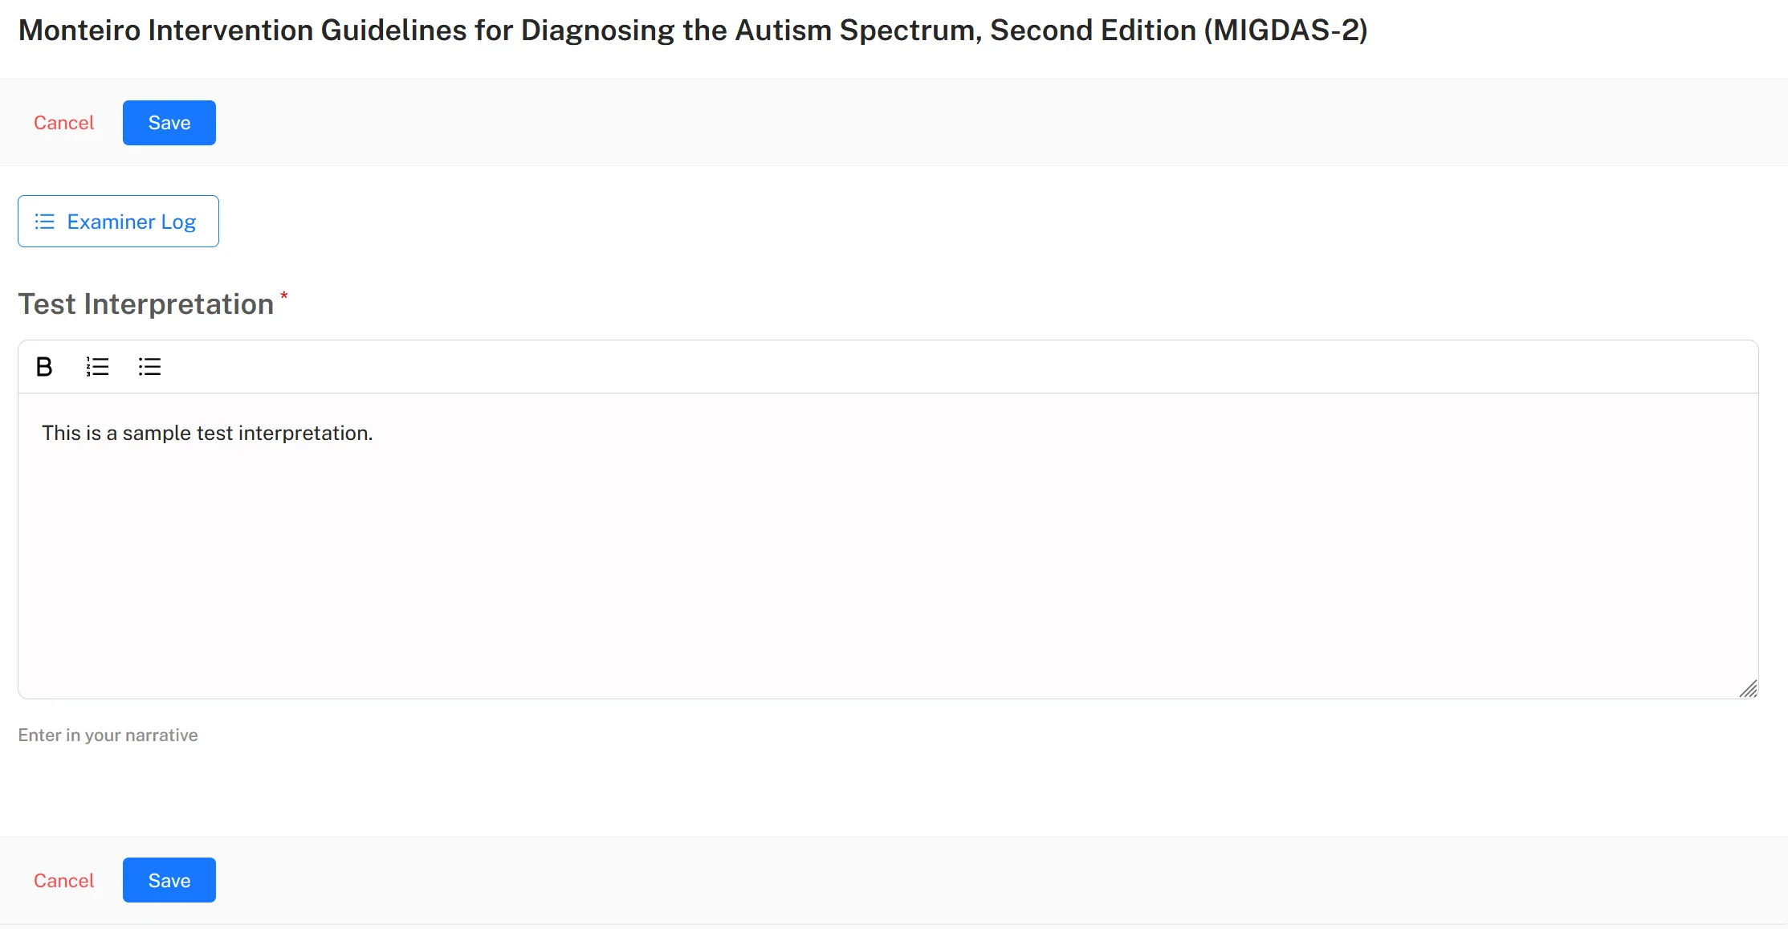The height and width of the screenshot is (929, 1788).
Task: Open the Examiner Log
Action: pos(118,222)
